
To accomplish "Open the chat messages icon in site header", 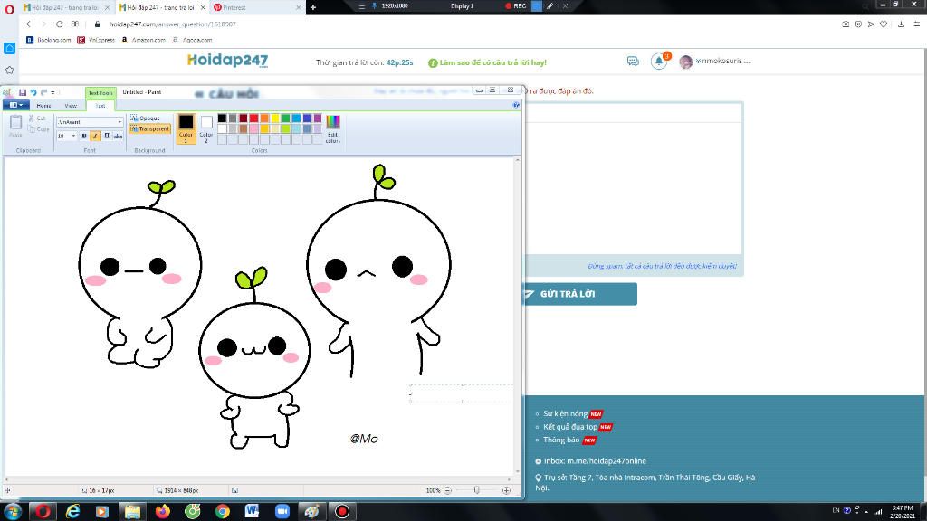I will [633, 62].
